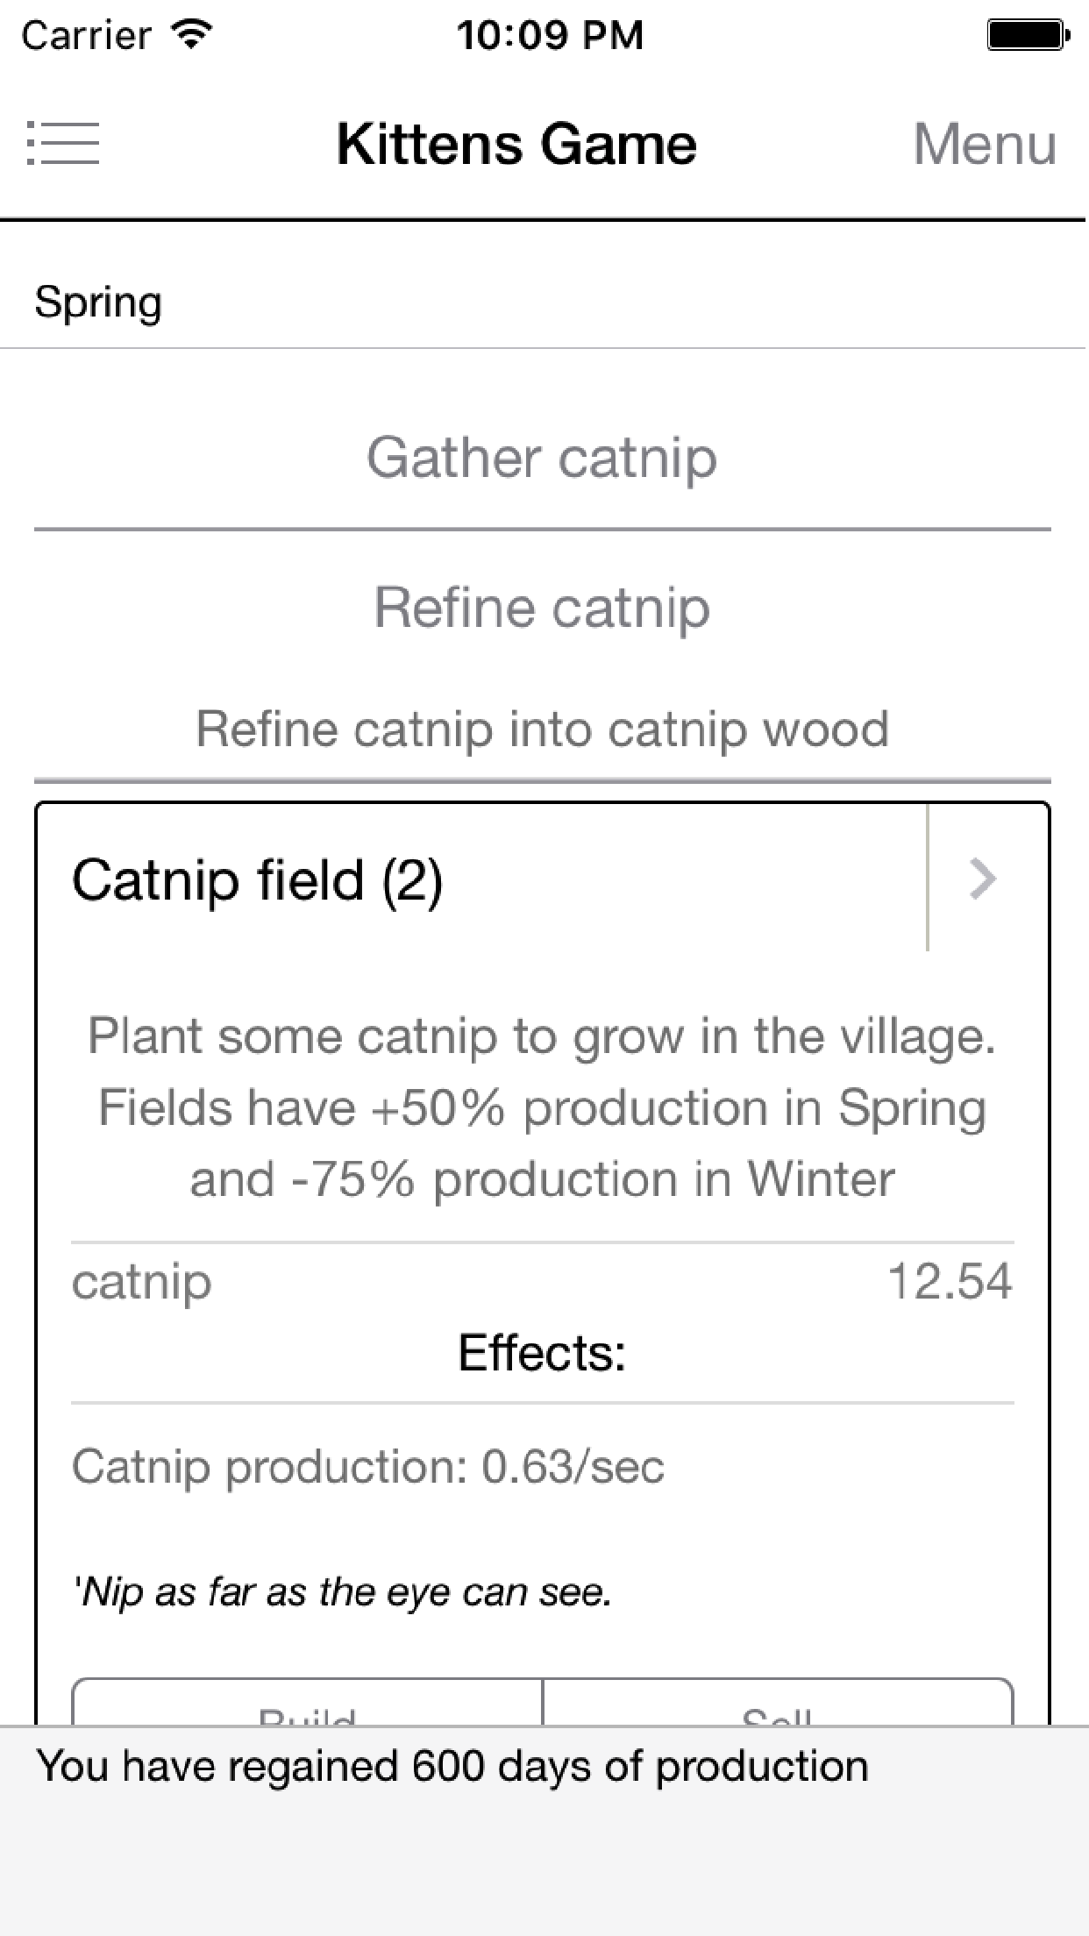Click the partially visible Sell button

point(779,1705)
